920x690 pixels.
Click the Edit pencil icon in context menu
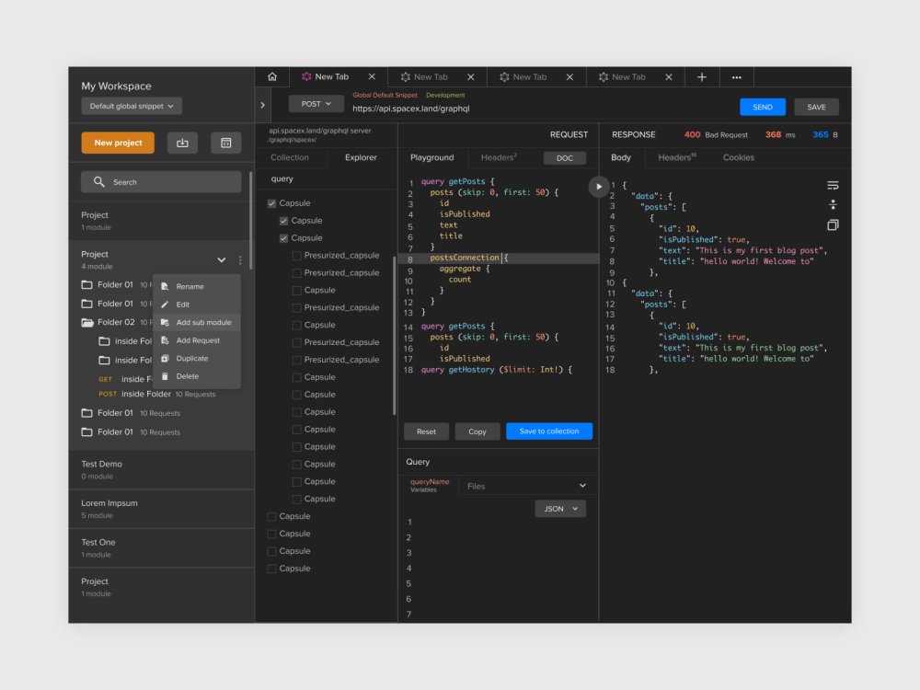(165, 305)
